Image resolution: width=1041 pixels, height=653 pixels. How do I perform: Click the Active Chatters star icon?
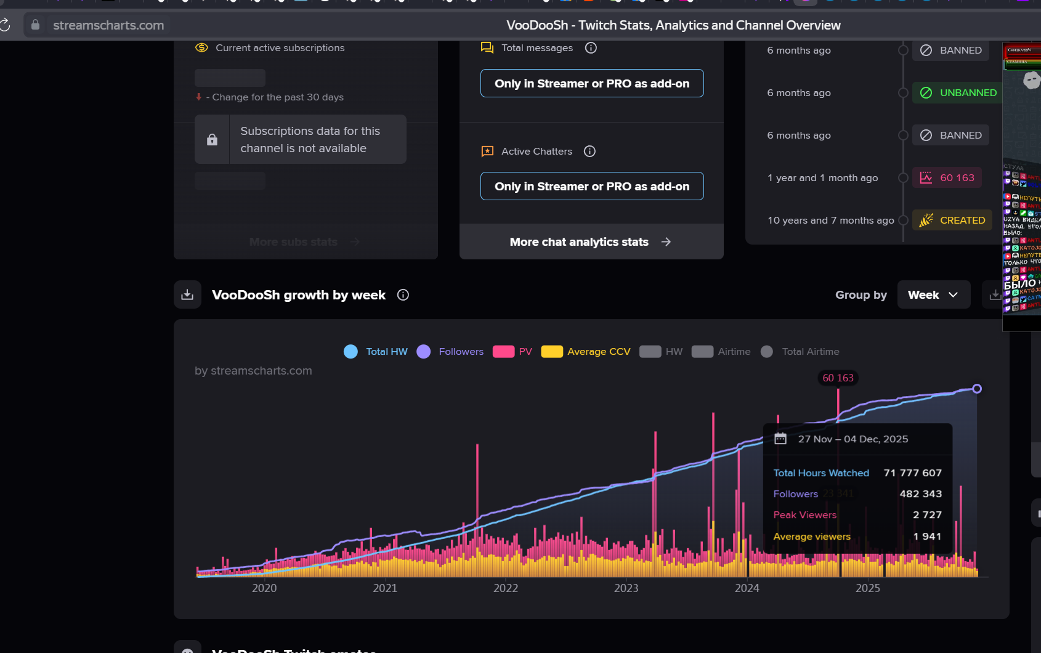(487, 152)
